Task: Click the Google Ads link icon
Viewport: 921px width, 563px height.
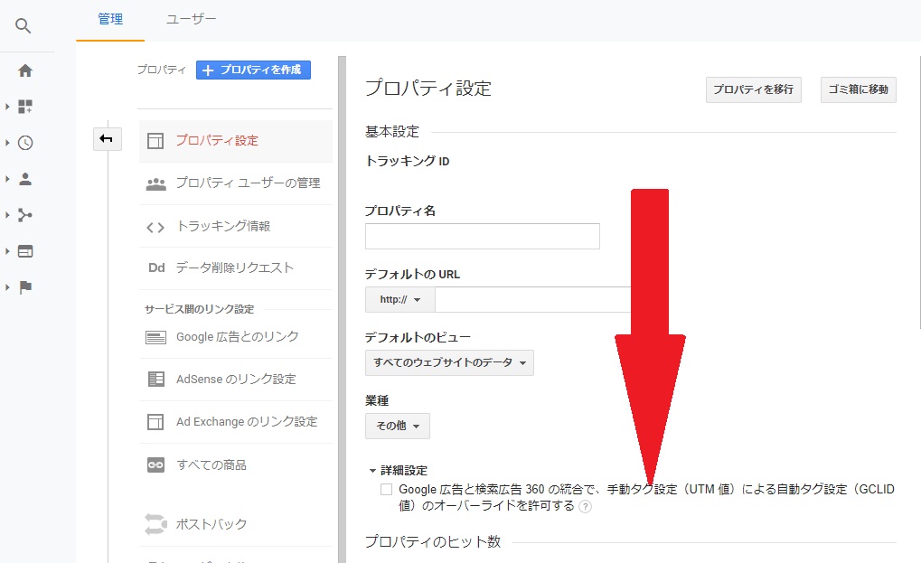Action: (x=155, y=338)
